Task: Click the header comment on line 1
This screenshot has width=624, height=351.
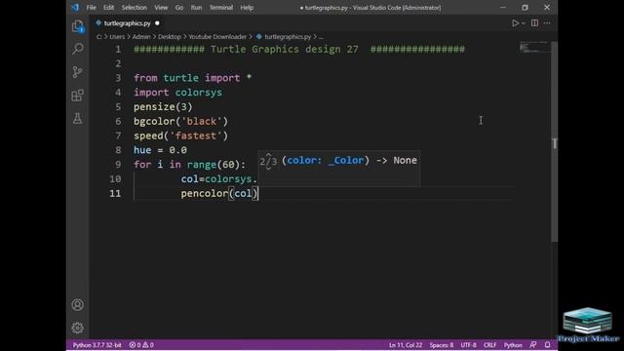Action: [299, 49]
